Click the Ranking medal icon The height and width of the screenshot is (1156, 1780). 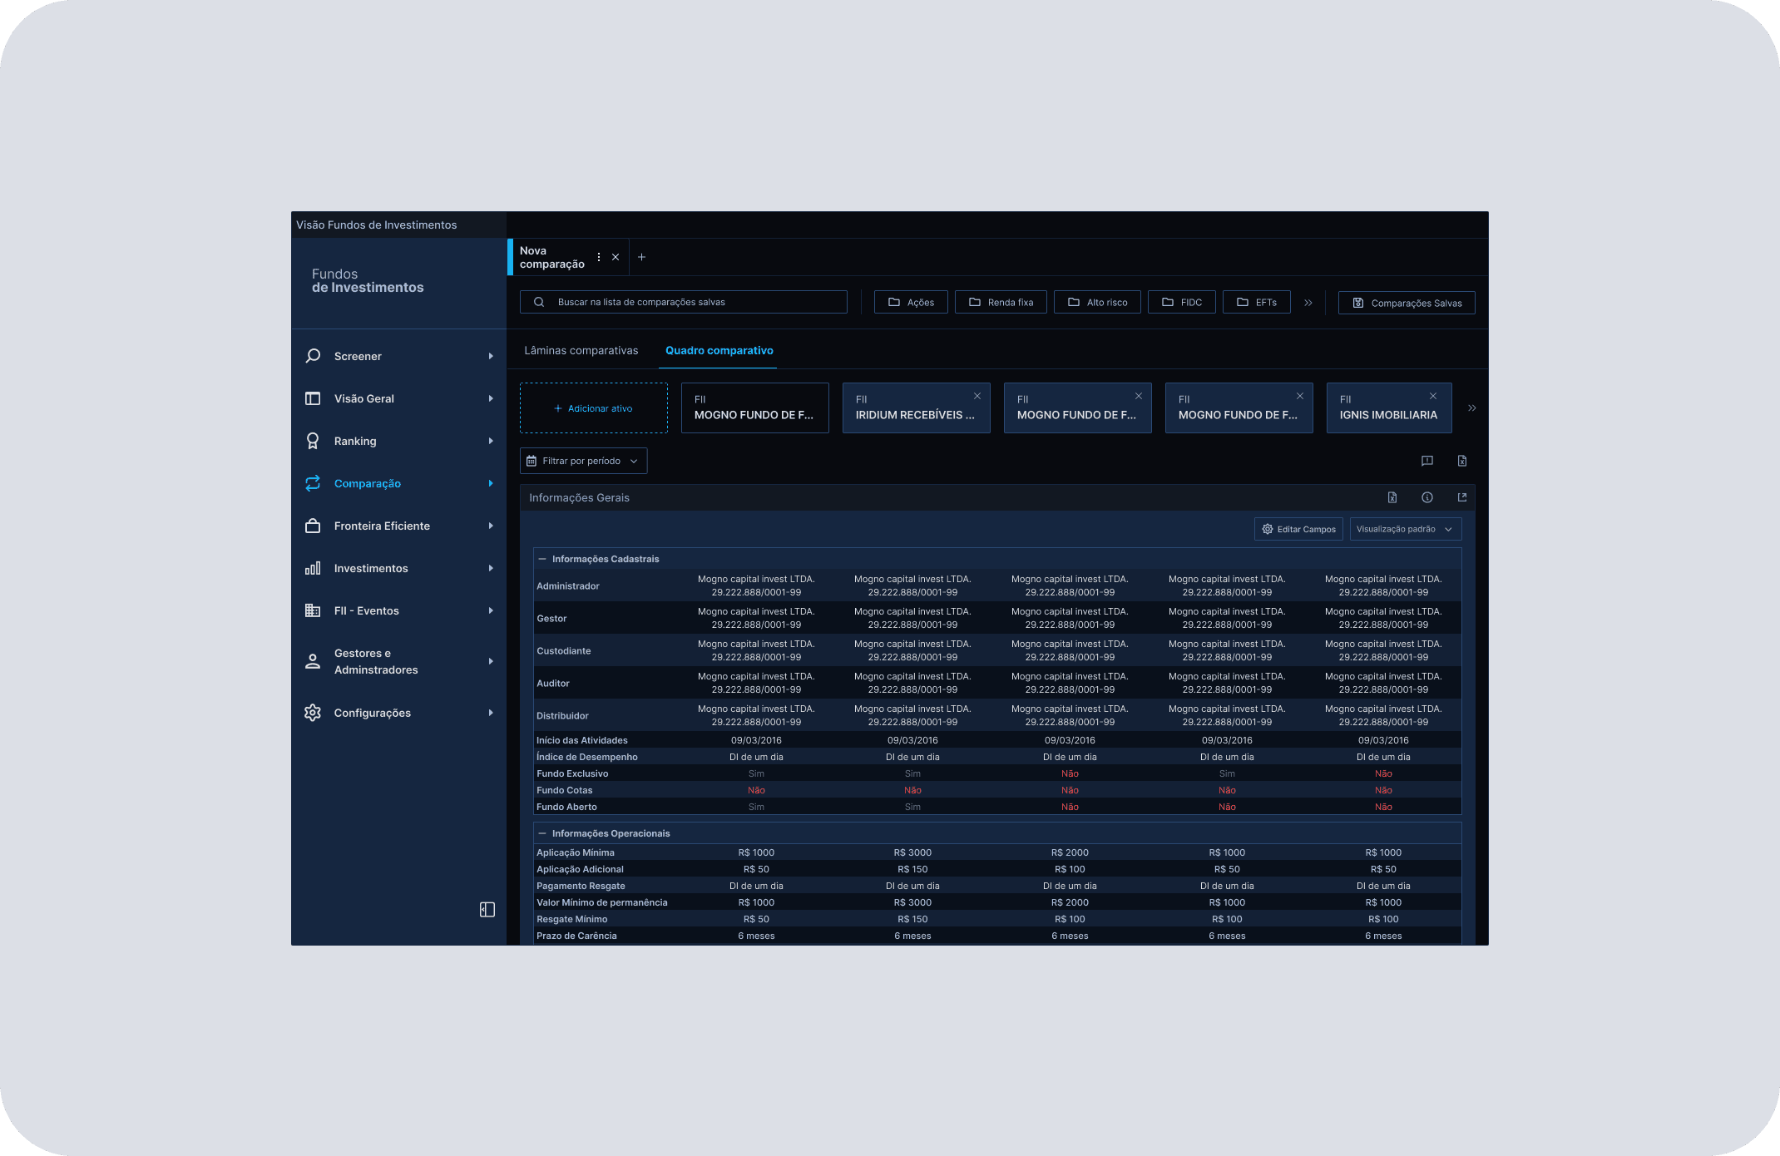point(313,441)
